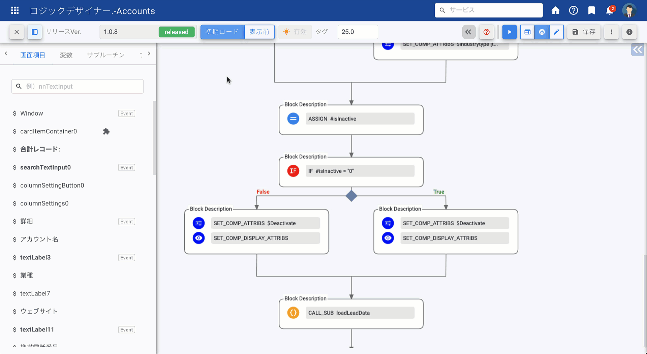Save with the 保存 button
The image size is (647, 354).
[584, 32]
